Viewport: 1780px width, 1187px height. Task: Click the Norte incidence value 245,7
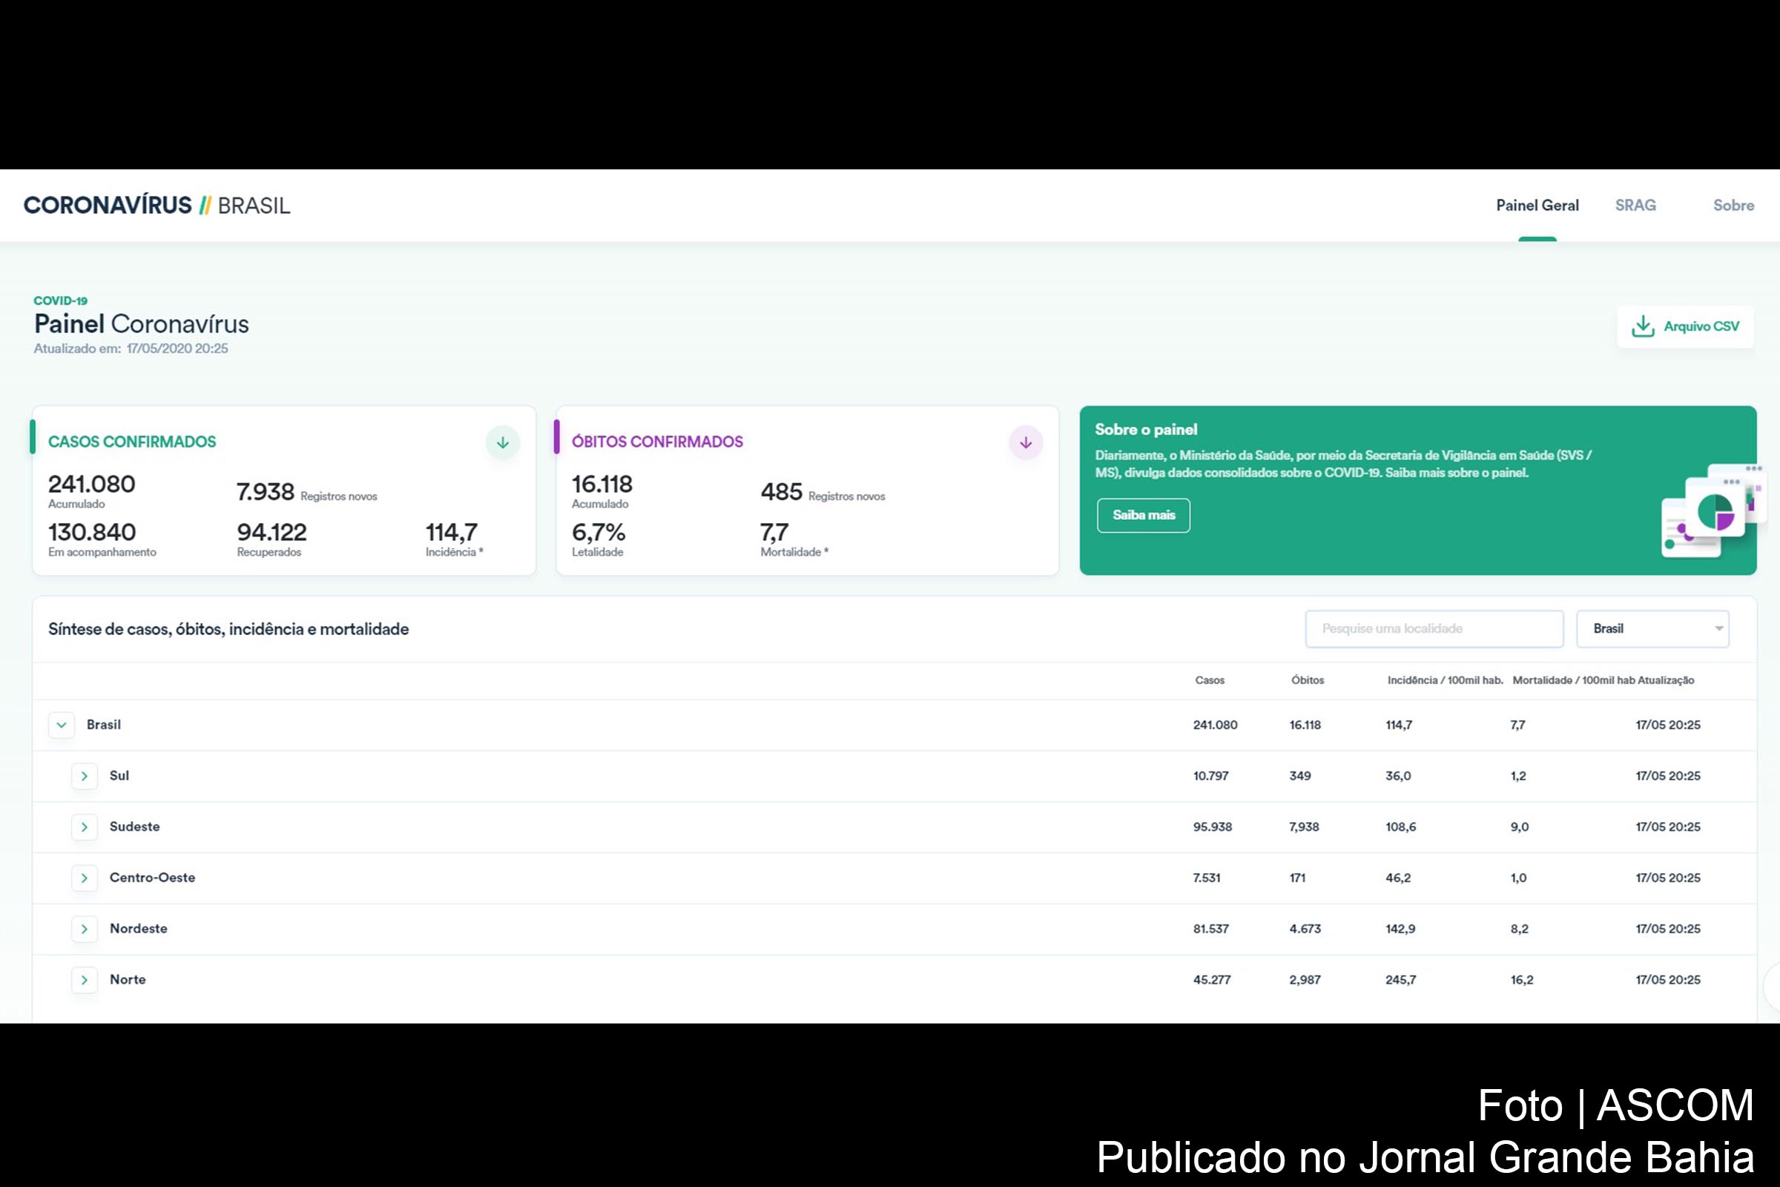pyautogui.click(x=1401, y=979)
